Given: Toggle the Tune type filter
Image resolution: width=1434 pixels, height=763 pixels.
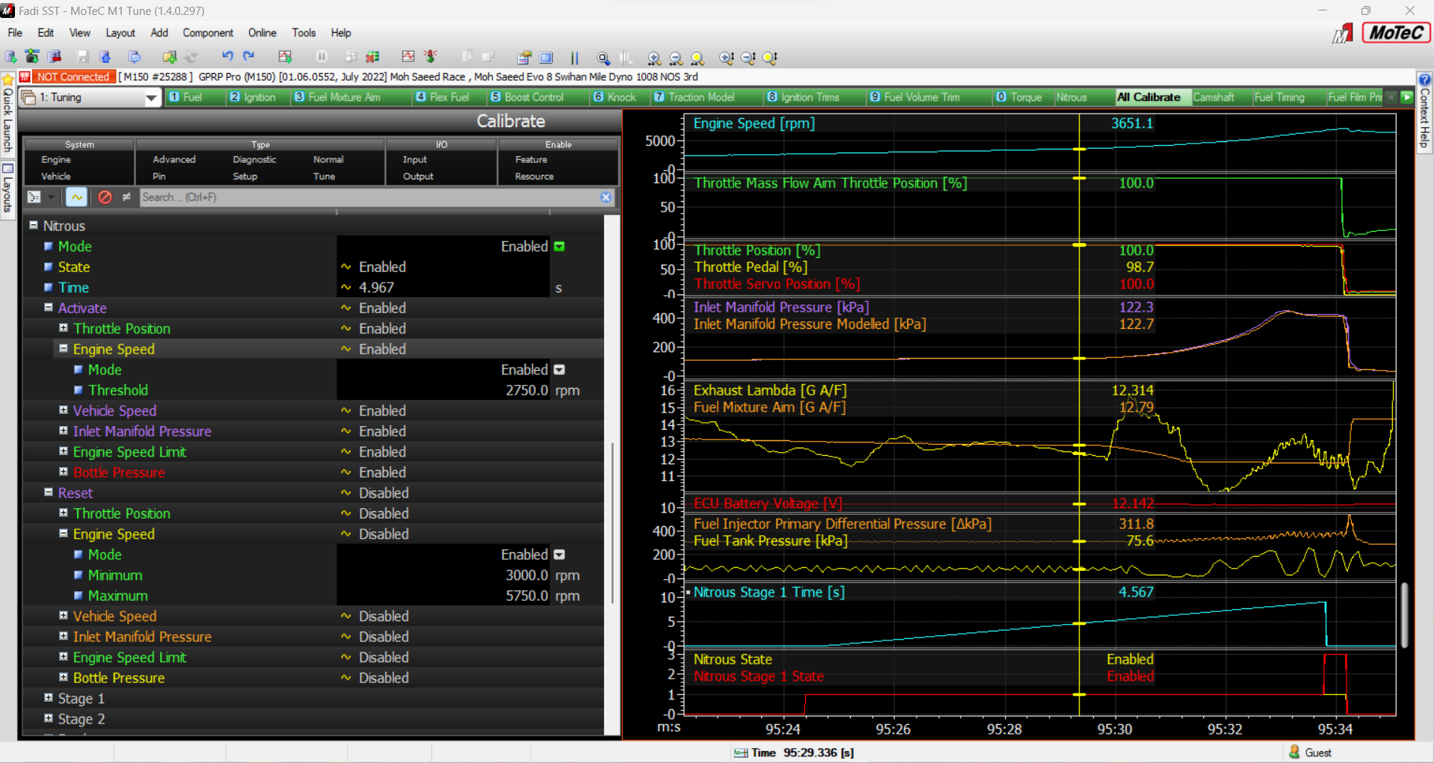Looking at the screenshot, I should click(x=324, y=176).
